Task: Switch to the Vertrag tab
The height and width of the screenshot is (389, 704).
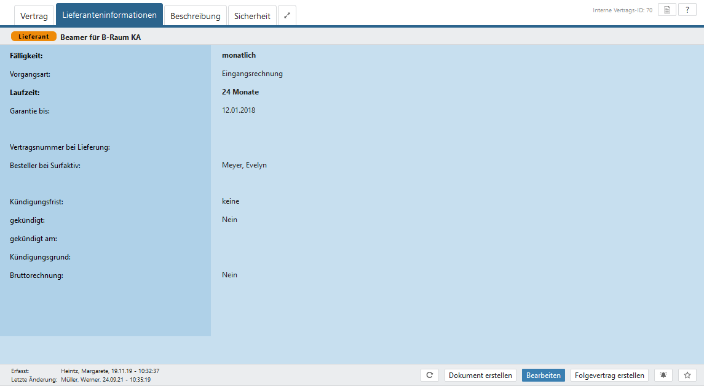Action: pos(34,16)
